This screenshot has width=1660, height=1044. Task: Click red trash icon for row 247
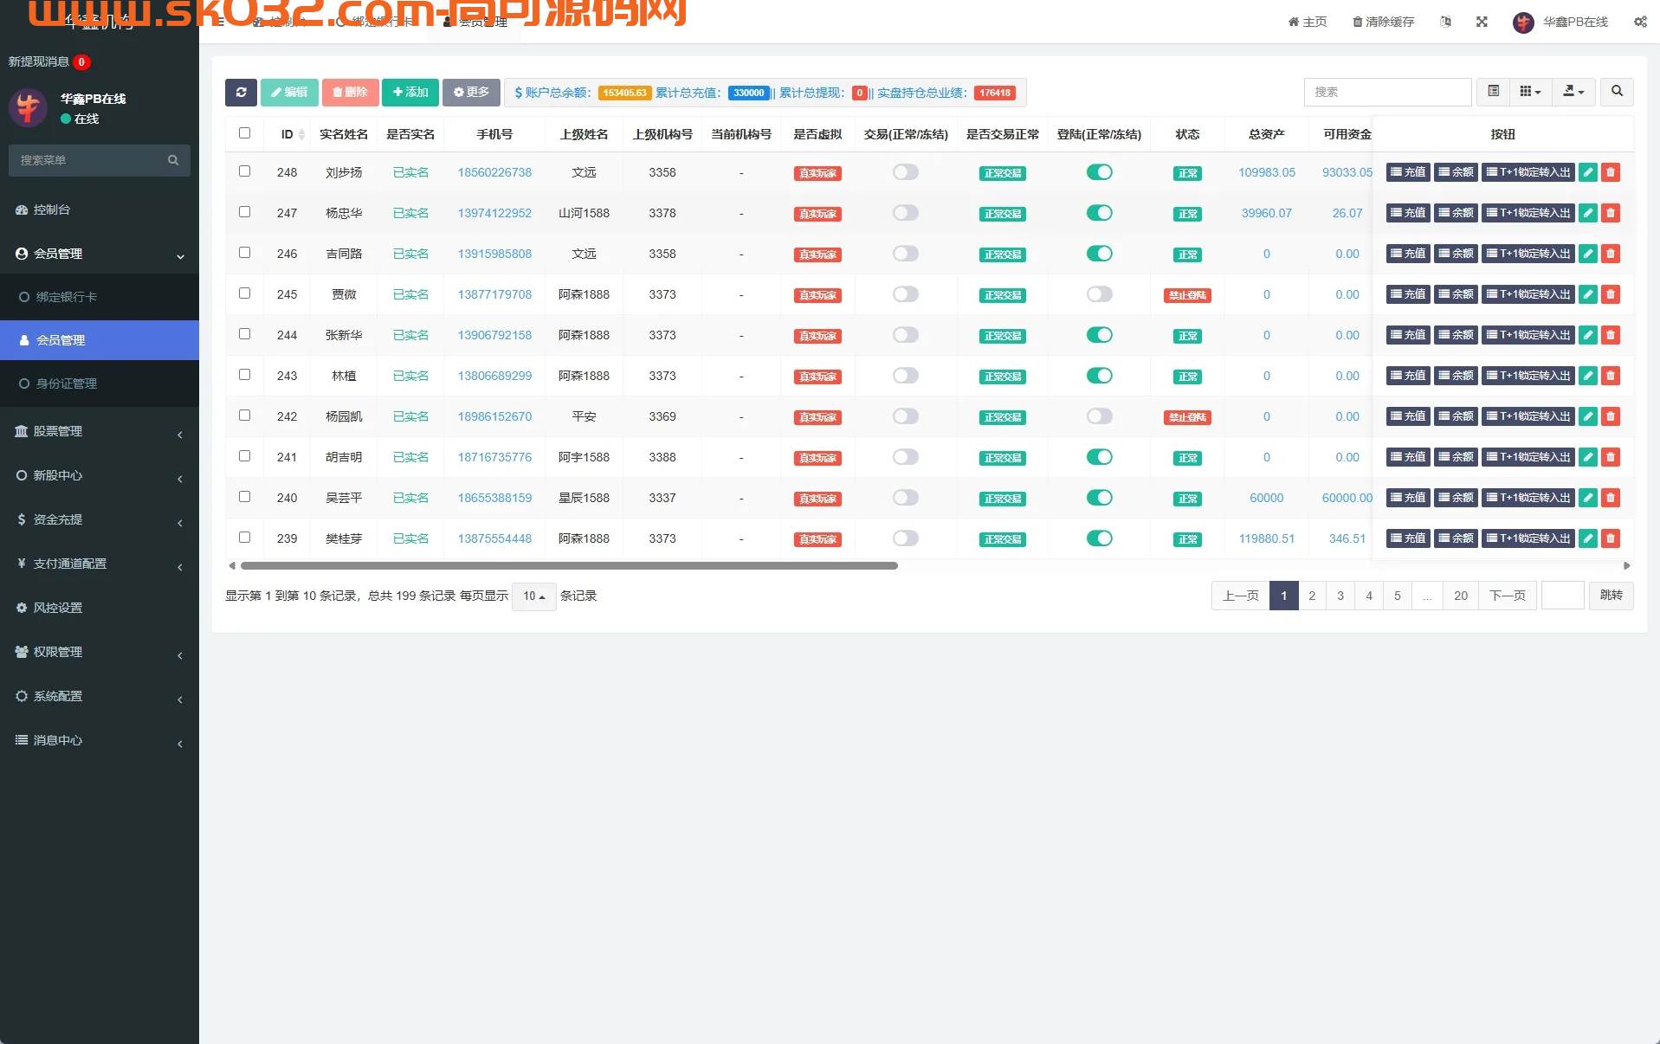(x=1610, y=213)
